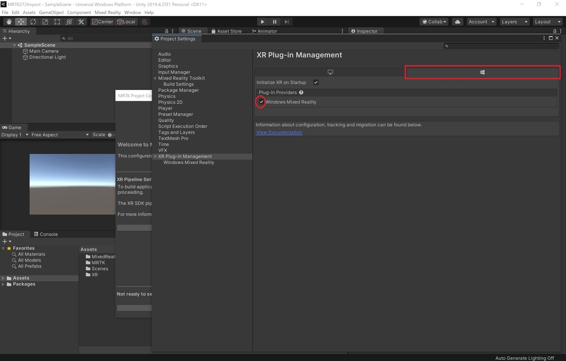Open Scene view panel options menu

(343, 31)
